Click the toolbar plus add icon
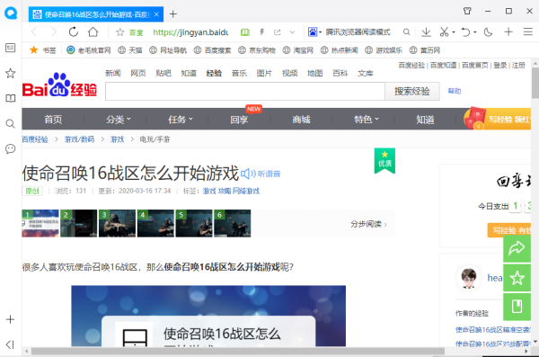Image resolution: width=539 pixels, height=357 pixels. (x=508, y=32)
